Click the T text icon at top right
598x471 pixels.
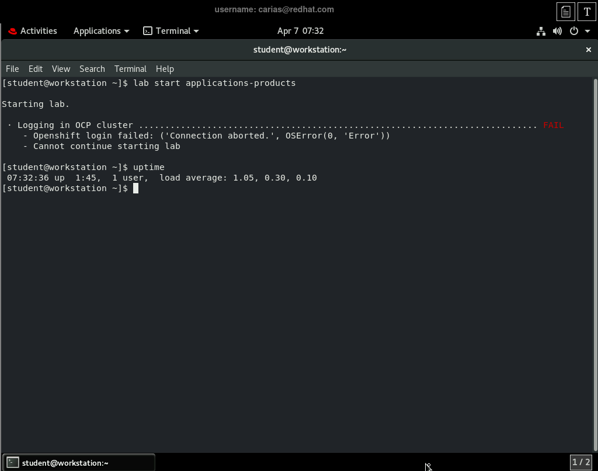pyautogui.click(x=587, y=12)
